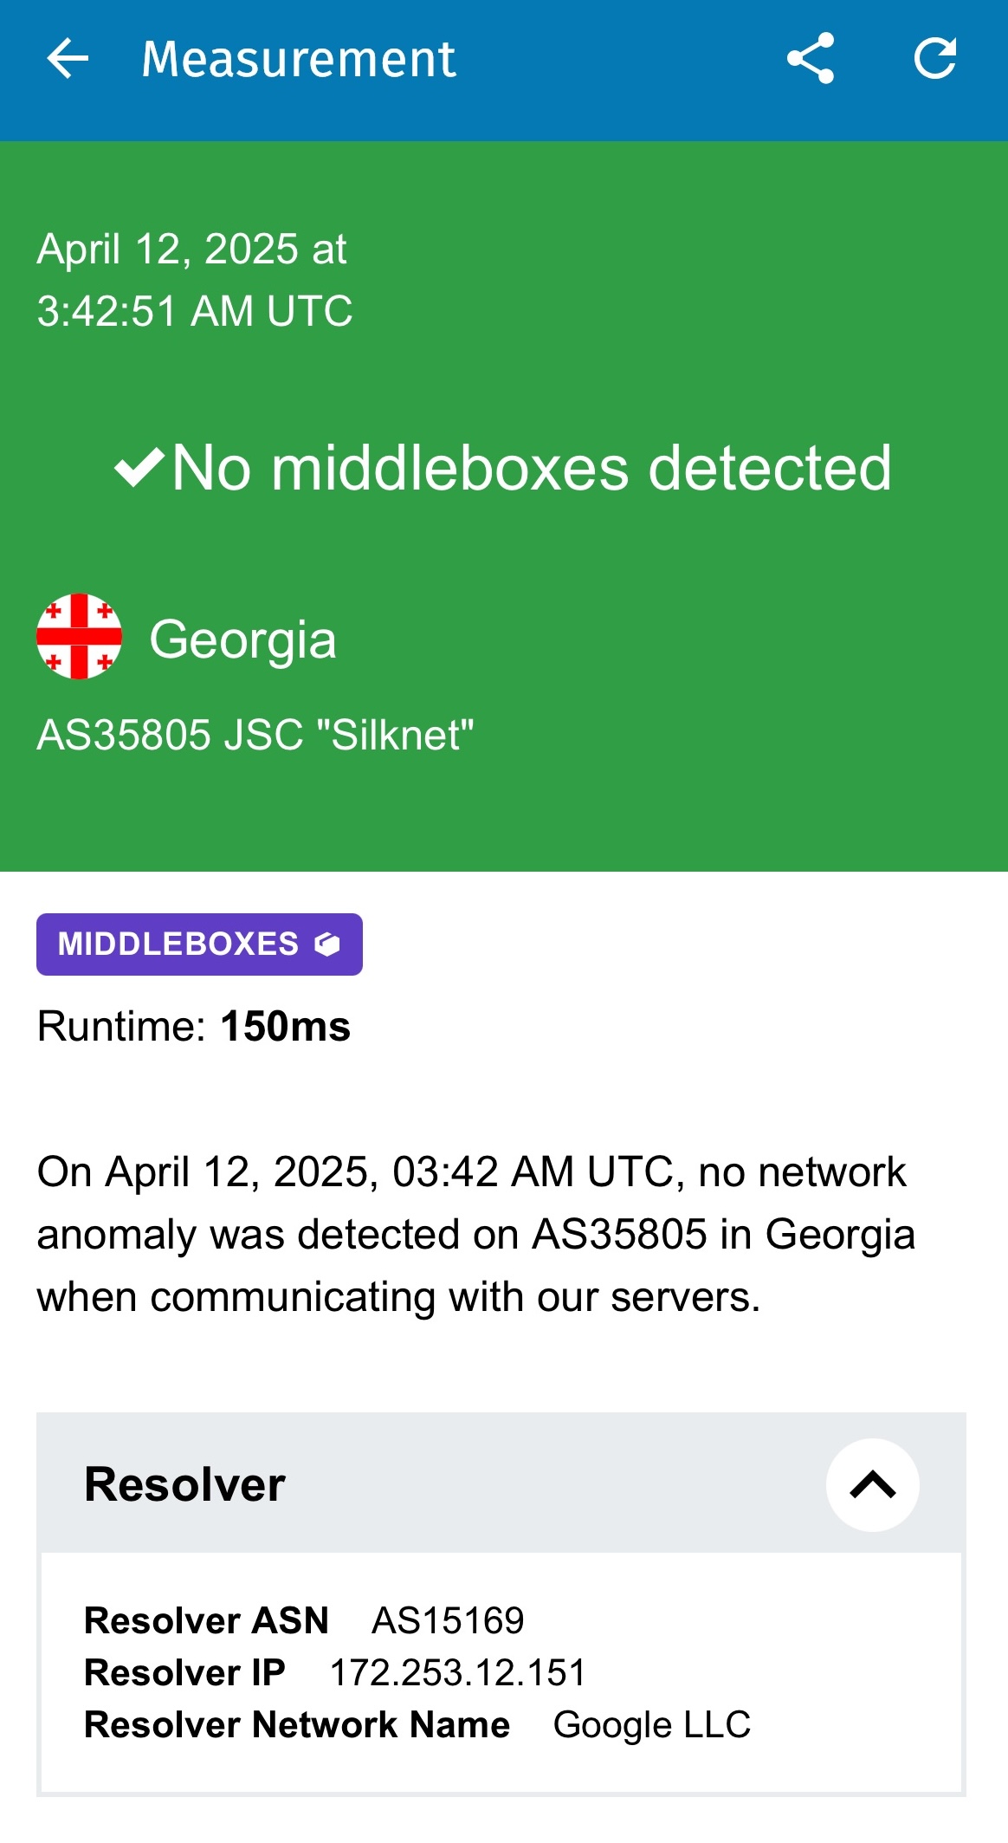This screenshot has height=1843, width=1008.
Task: Reload the measurement with refresh icon
Action: tap(935, 59)
